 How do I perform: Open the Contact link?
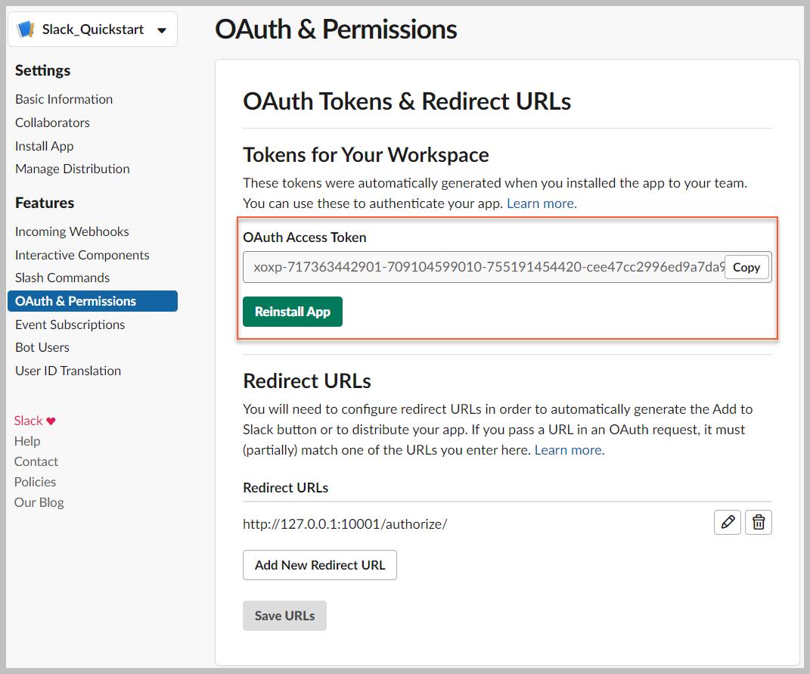[36, 461]
